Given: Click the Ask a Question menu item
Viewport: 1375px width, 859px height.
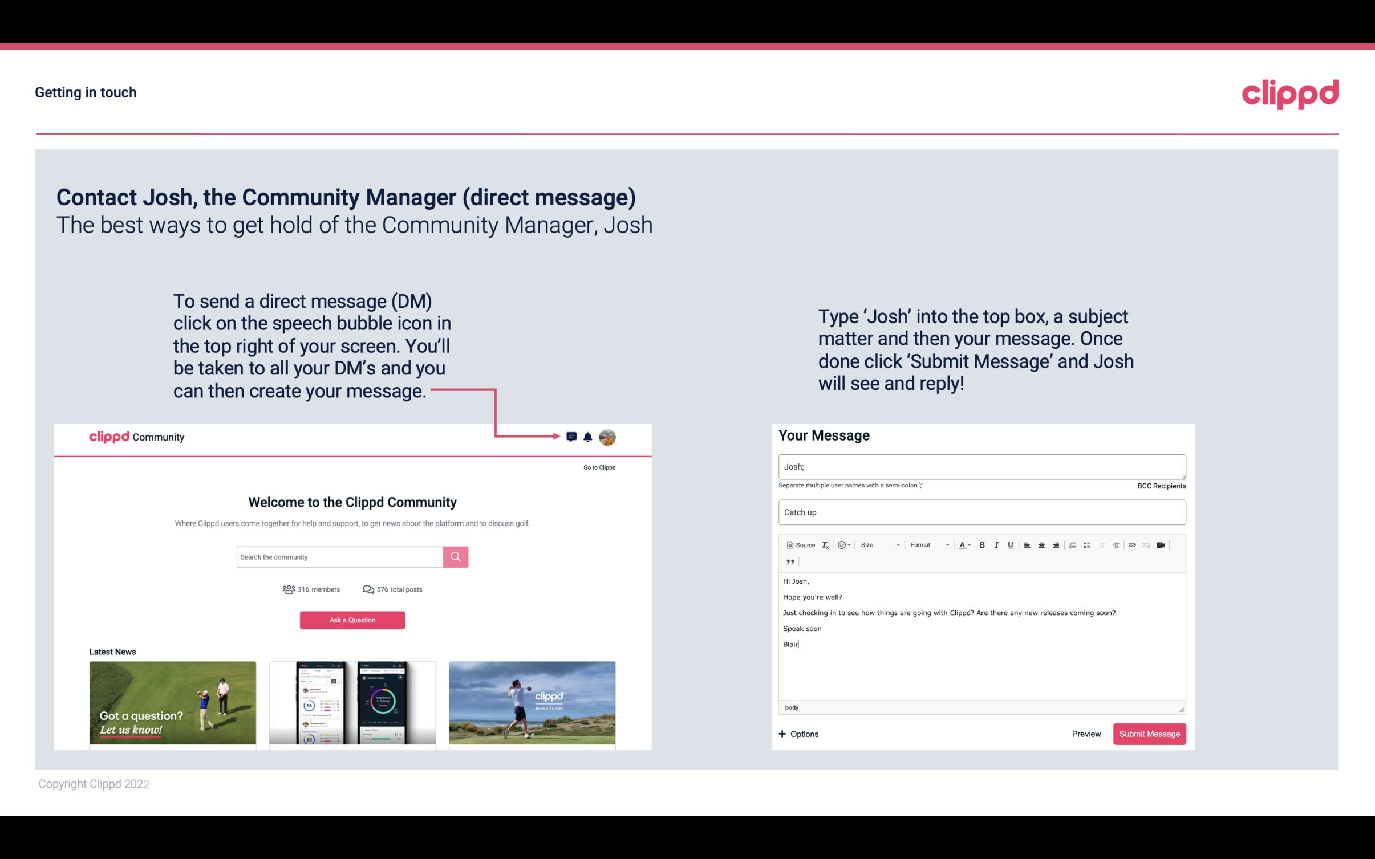Looking at the screenshot, I should coord(352,621).
